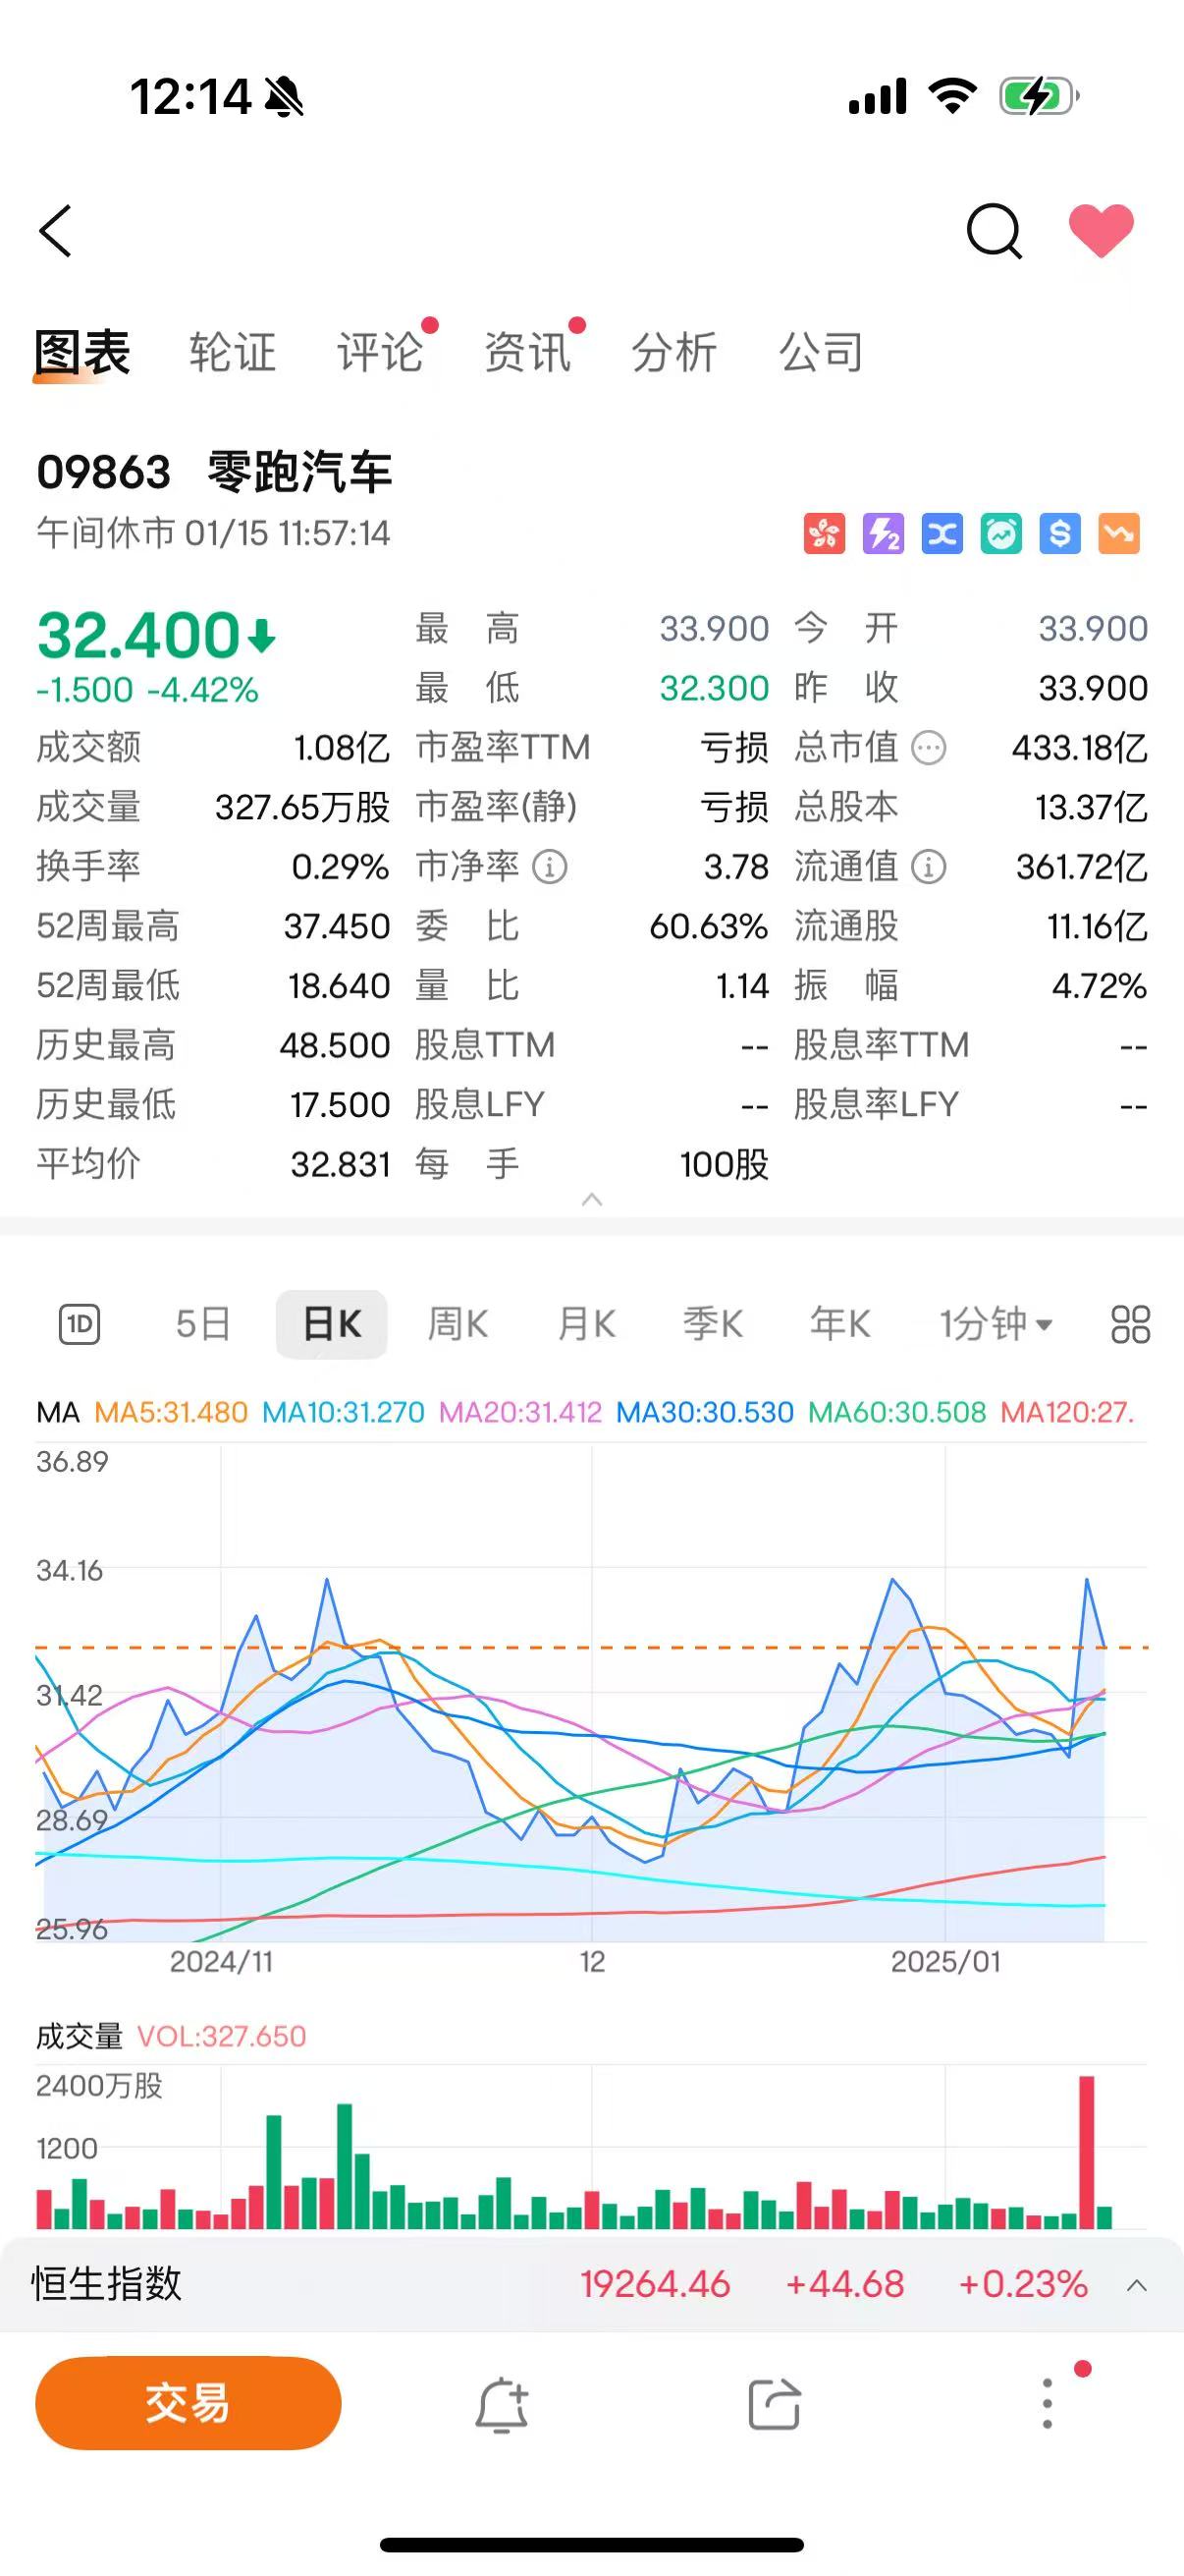The width and height of the screenshot is (1184, 2576).
Task: Tap the MA5:31.480 value
Action: pyautogui.click(x=171, y=1413)
